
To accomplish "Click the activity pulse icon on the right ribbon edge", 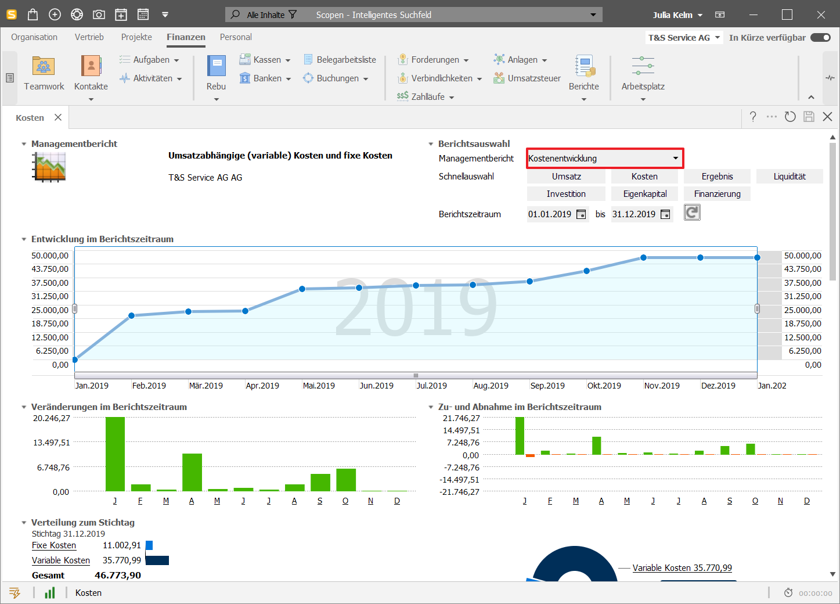I will (x=830, y=78).
